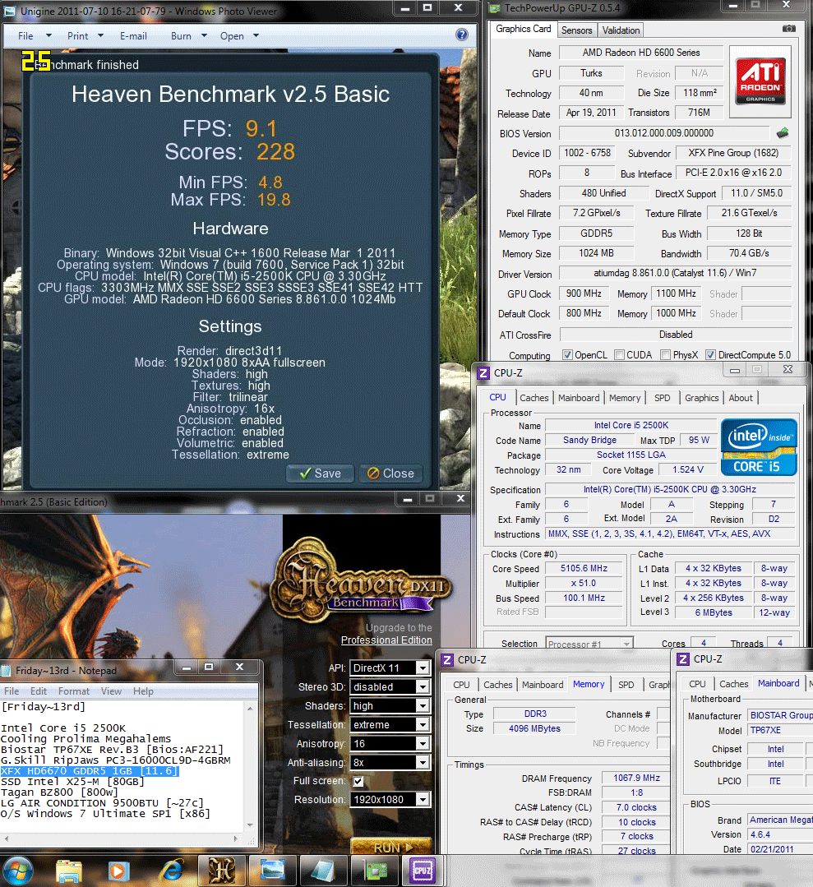Switch to the Heaven benchmark taskbar icon
The width and height of the screenshot is (813, 887).
[x=221, y=871]
